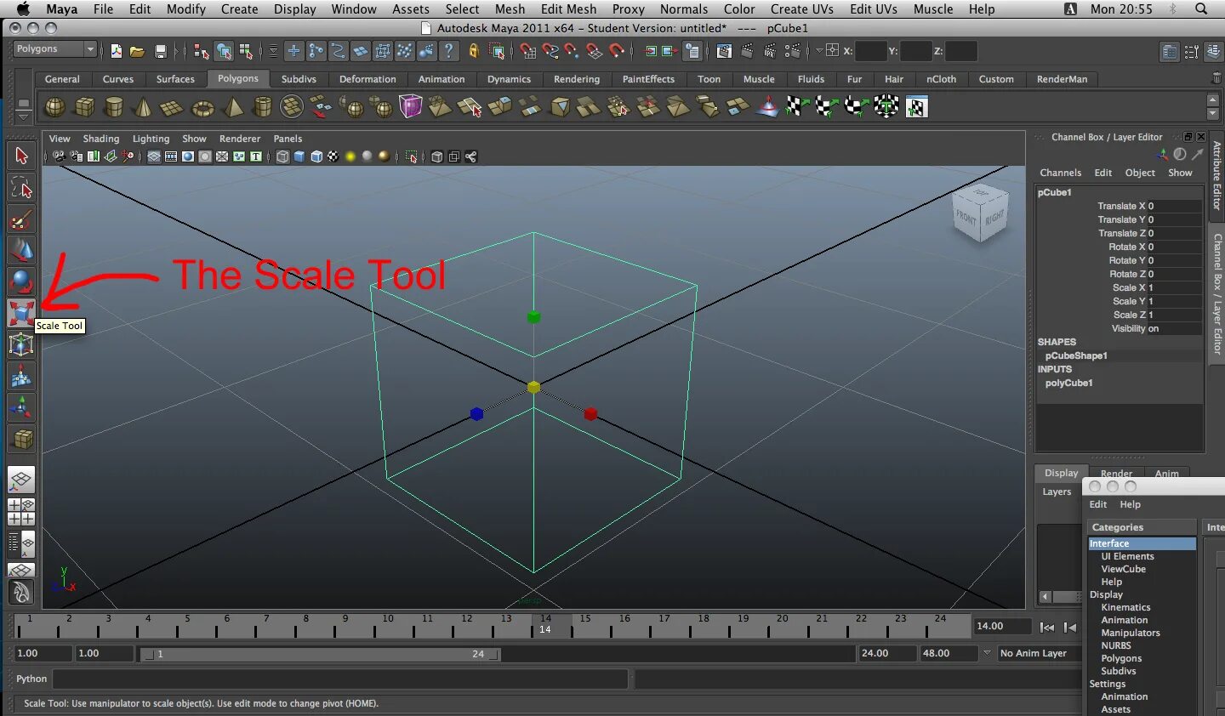The width and height of the screenshot is (1225, 716).
Task: Click the last-used tool cube icon
Action: click(x=21, y=439)
